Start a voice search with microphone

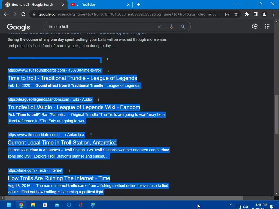[x=171, y=27]
